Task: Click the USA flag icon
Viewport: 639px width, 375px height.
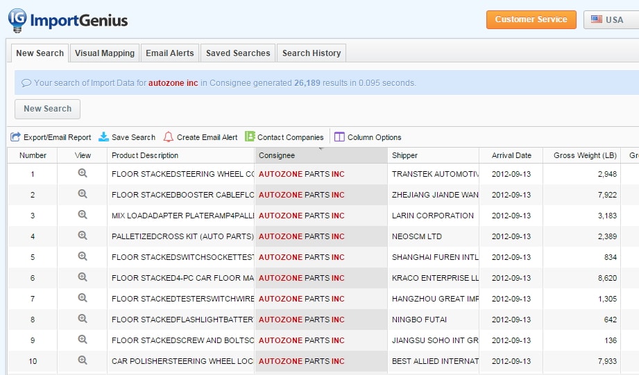Action: tap(597, 19)
